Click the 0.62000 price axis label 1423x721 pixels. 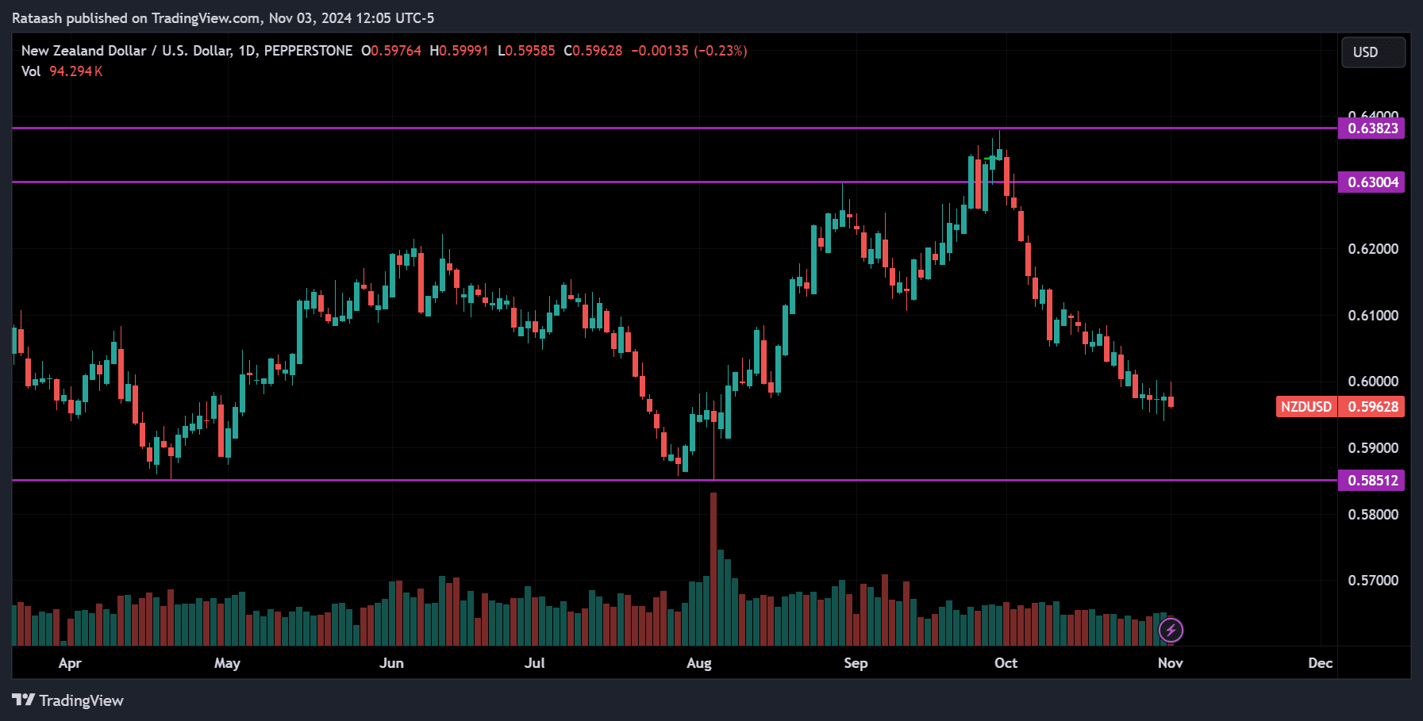point(1373,249)
